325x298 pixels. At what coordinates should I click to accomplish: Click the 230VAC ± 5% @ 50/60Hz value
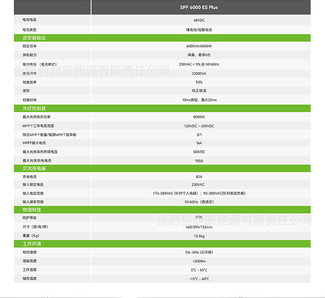point(199,64)
